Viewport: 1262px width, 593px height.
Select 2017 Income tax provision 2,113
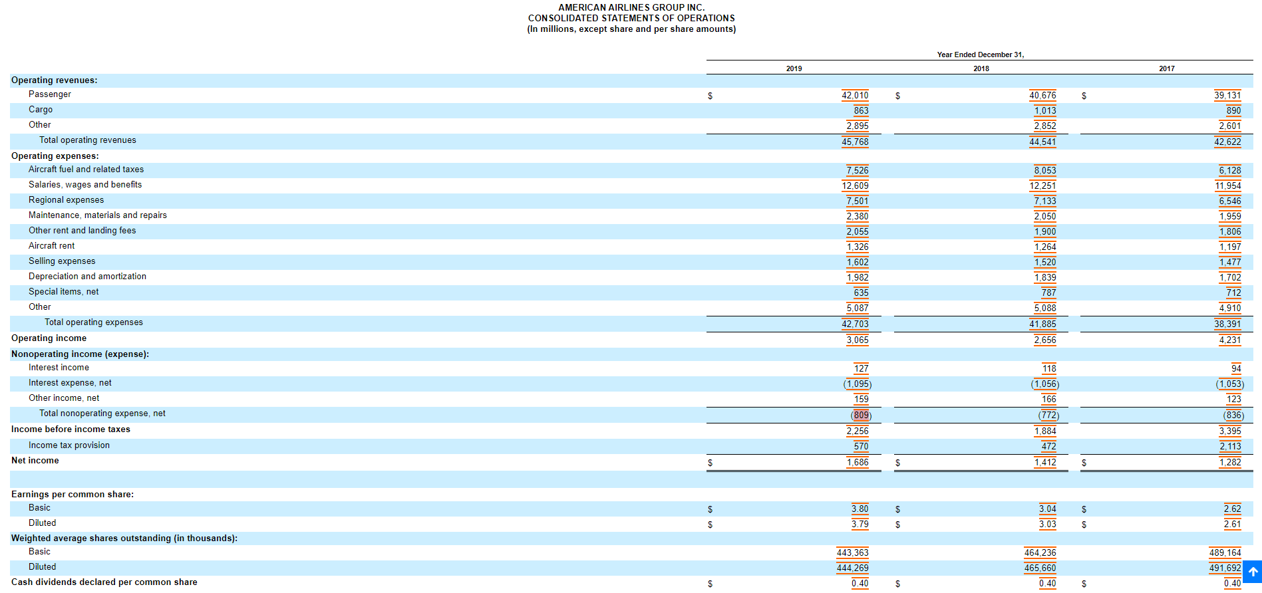[x=1230, y=447]
